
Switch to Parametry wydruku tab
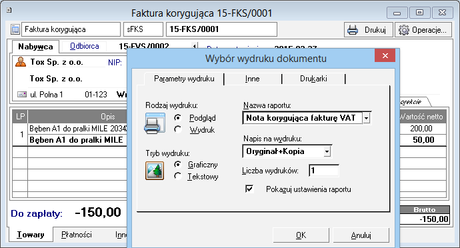[x=184, y=79]
